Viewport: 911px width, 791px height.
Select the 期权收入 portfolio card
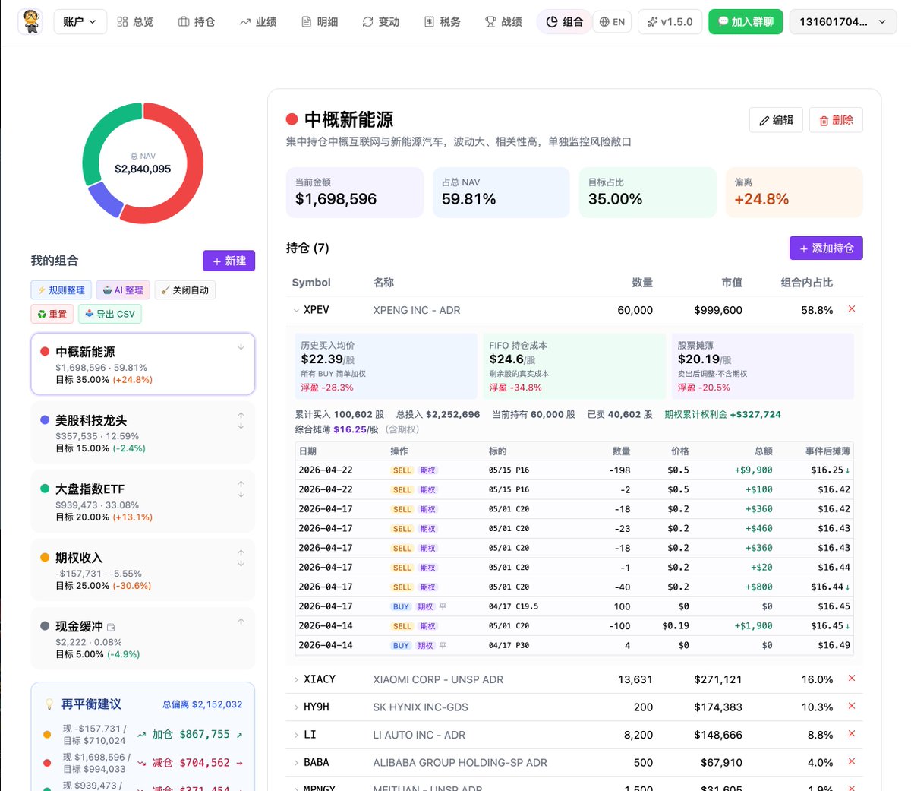click(x=143, y=570)
